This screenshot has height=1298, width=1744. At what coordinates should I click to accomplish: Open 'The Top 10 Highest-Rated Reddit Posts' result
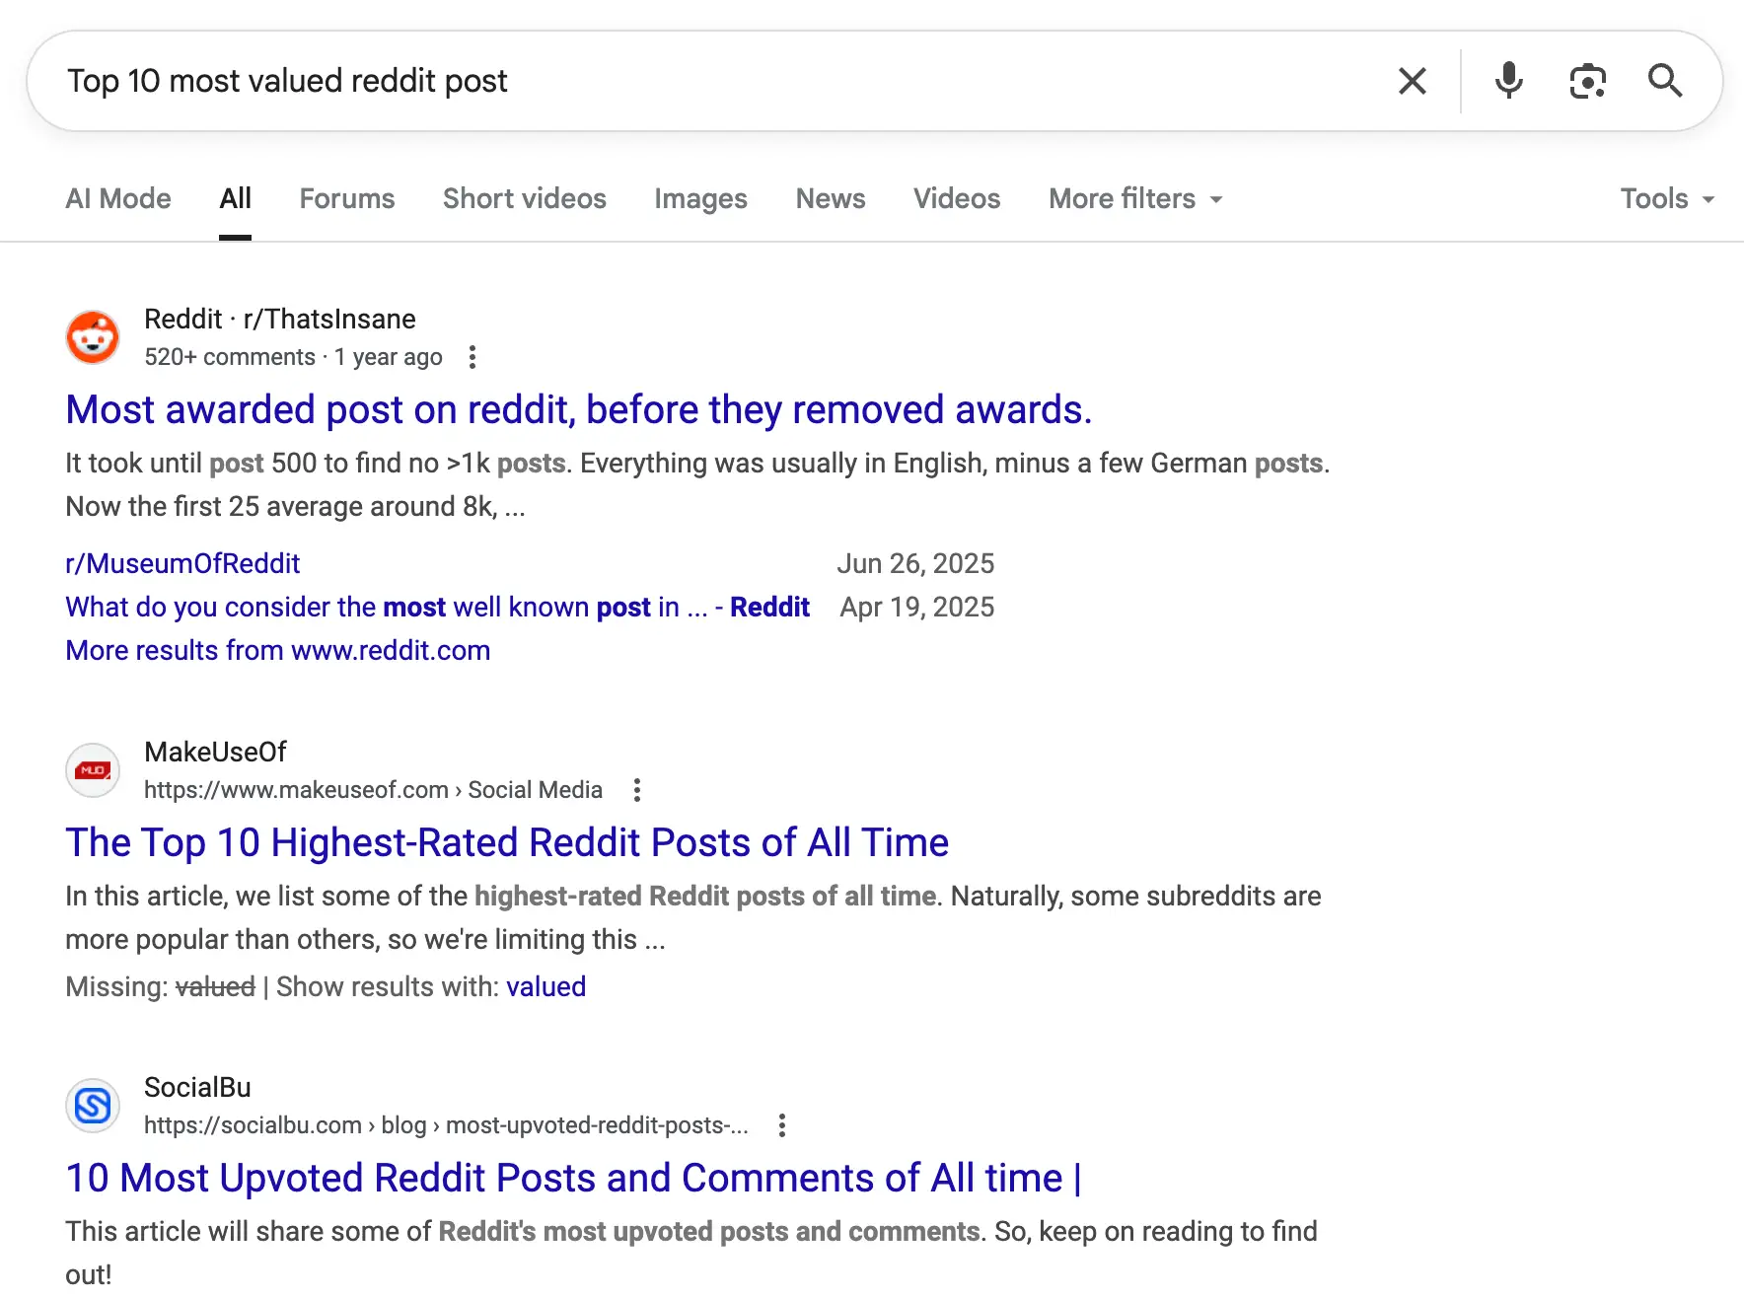pos(507,842)
